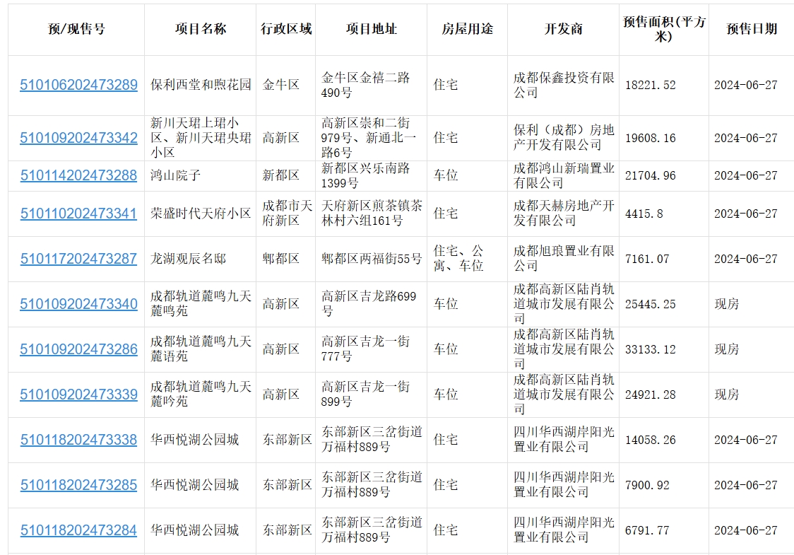
Task: Click district cell 金牛区
Action: (x=280, y=85)
